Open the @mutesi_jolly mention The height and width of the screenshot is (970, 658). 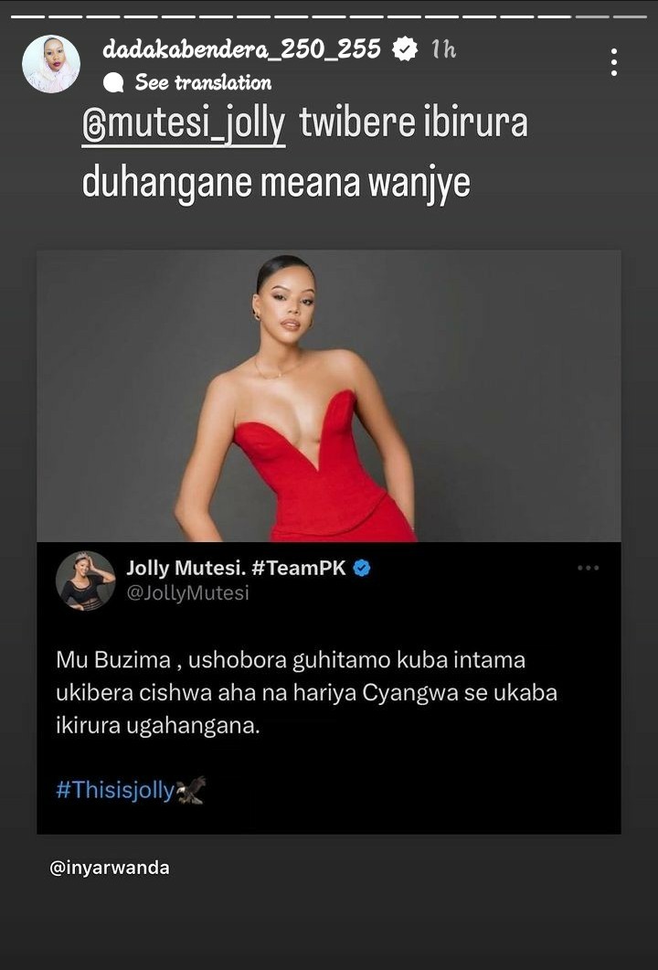tap(184, 123)
